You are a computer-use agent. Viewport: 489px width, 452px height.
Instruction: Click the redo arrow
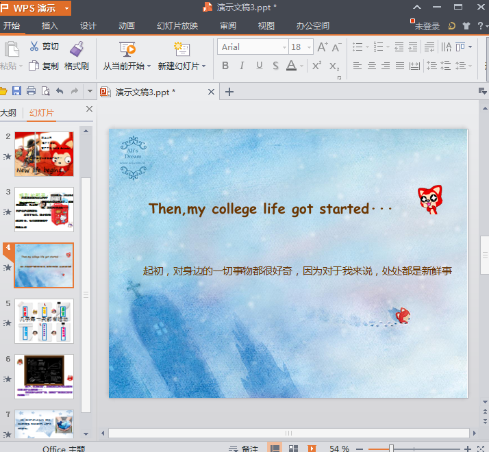coord(74,91)
